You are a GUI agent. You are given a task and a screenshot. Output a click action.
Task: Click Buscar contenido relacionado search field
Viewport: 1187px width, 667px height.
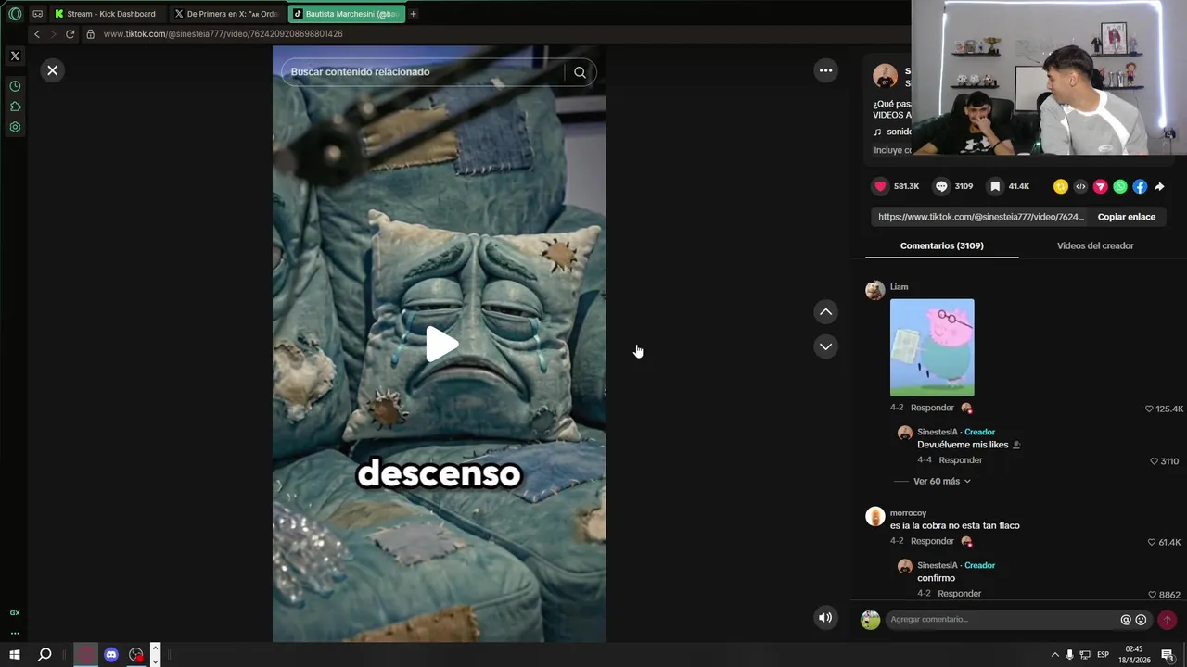coord(422,72)
